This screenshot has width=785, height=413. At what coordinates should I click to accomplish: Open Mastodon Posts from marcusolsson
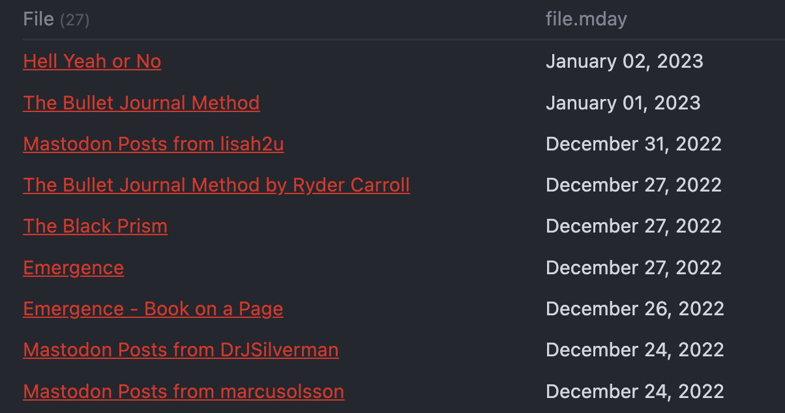[x=184, y=392]
